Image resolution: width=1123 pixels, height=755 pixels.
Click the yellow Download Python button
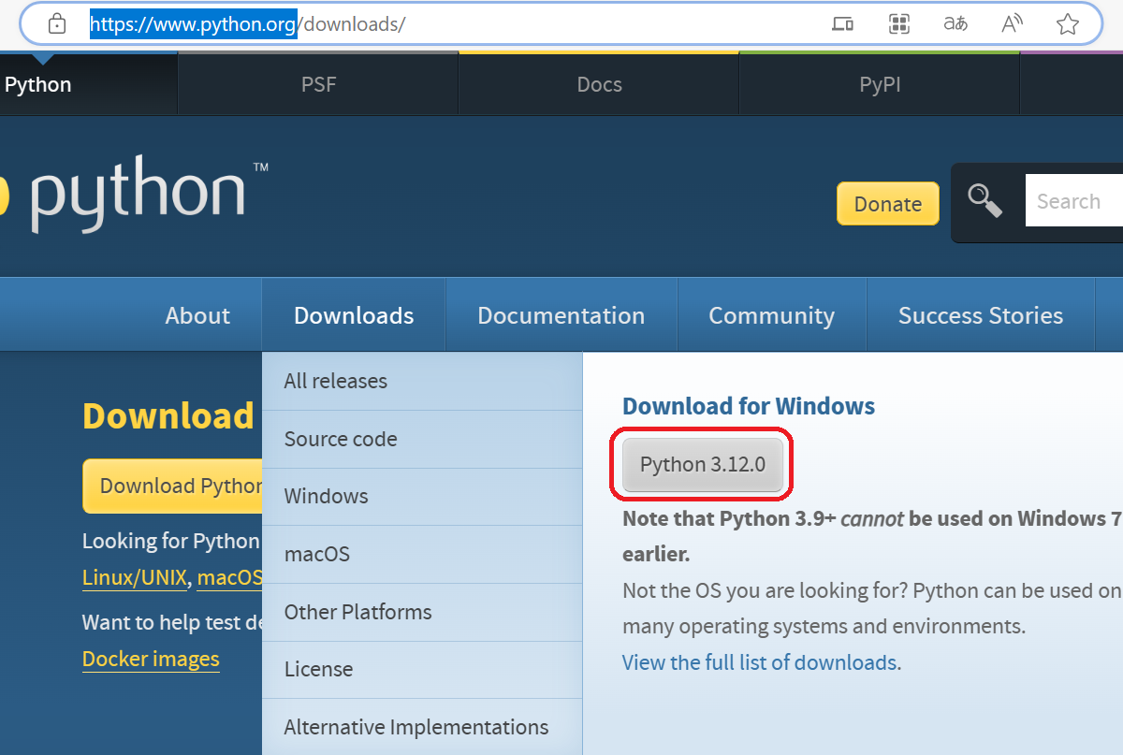pyautogui.click(x=173, y=486)
